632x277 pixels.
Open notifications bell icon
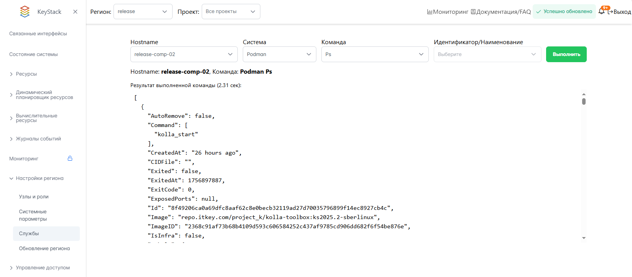tap(601, 12)
